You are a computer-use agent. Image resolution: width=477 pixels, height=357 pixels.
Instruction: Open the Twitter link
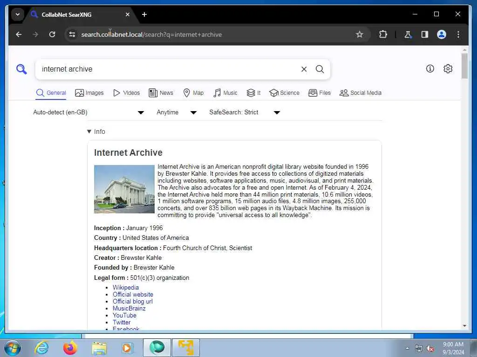point(122,323)
